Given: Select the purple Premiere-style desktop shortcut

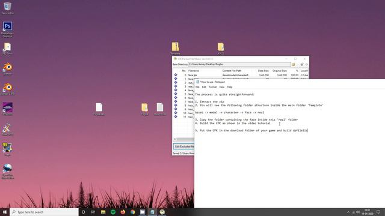Looking at the screenshot, I should (7, 109).
